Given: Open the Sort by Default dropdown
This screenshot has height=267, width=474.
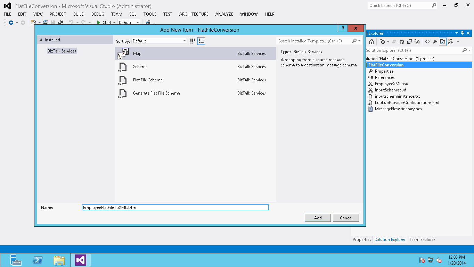Looking at the screenshot, I should [x=159, y=41].
